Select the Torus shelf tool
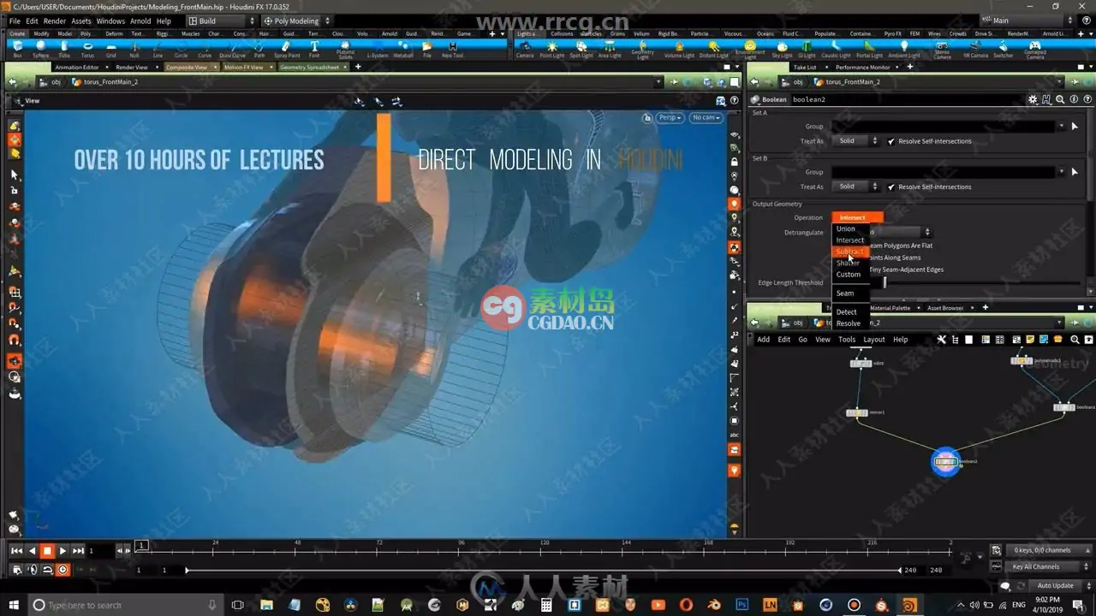The height and width of the screenshot is (616, 1096). (87, 49)
